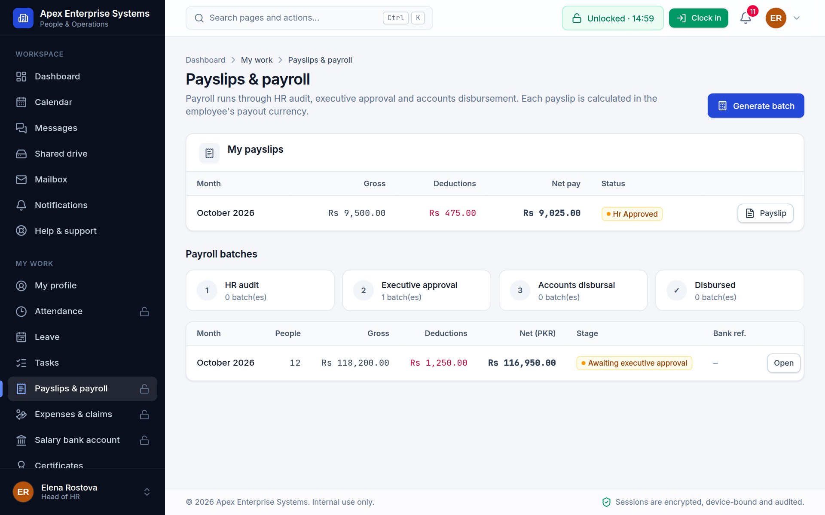825x515 pixels.
Task: Click the search magnifier icon
Action: [x=199, y=18]
